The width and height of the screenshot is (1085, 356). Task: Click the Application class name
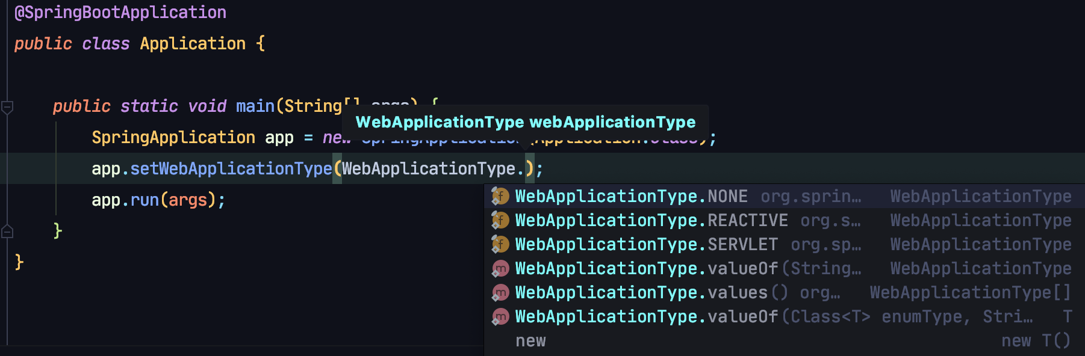193,43
